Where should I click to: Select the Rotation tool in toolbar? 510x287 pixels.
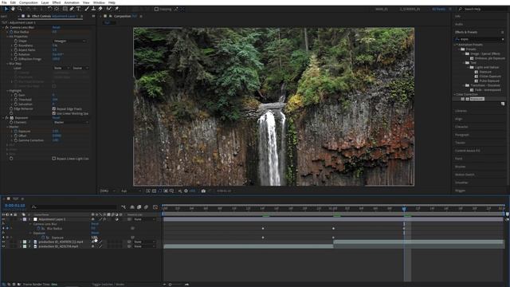click(x=49, y=9)
